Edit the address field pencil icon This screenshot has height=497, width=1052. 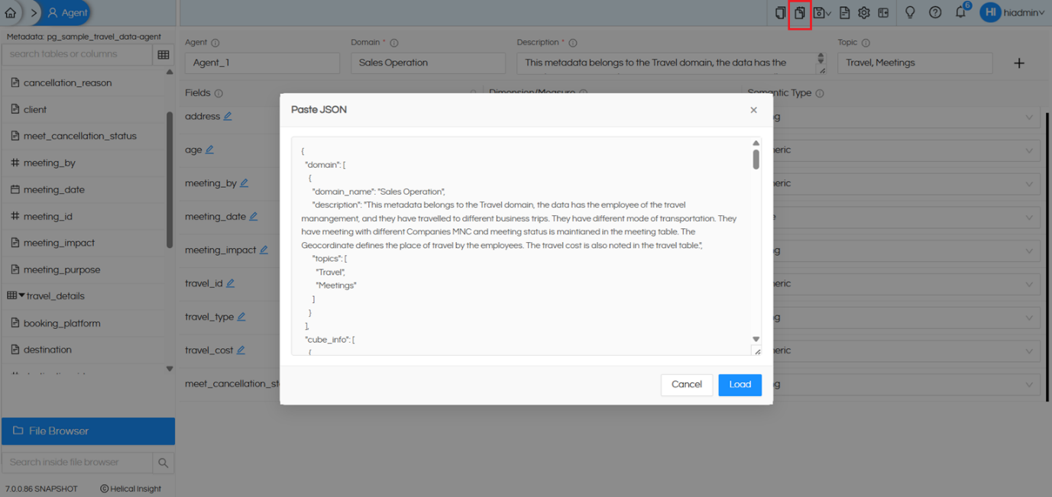tap(228, 117)
